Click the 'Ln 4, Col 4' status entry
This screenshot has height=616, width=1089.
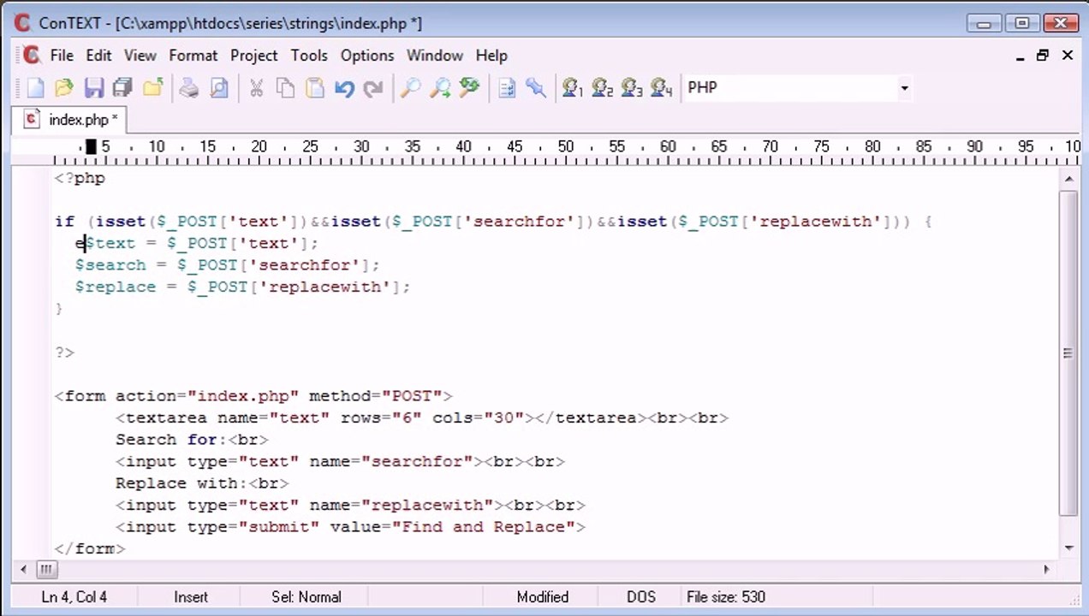74,597
